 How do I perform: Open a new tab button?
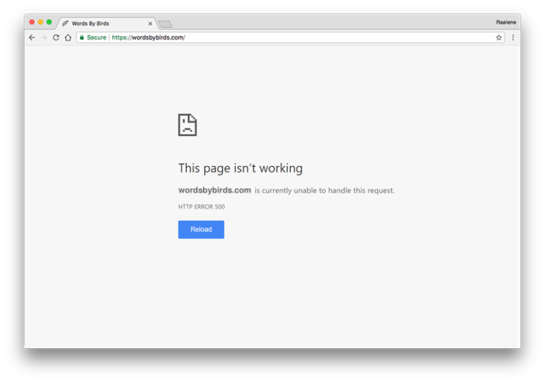pos(165,24)
